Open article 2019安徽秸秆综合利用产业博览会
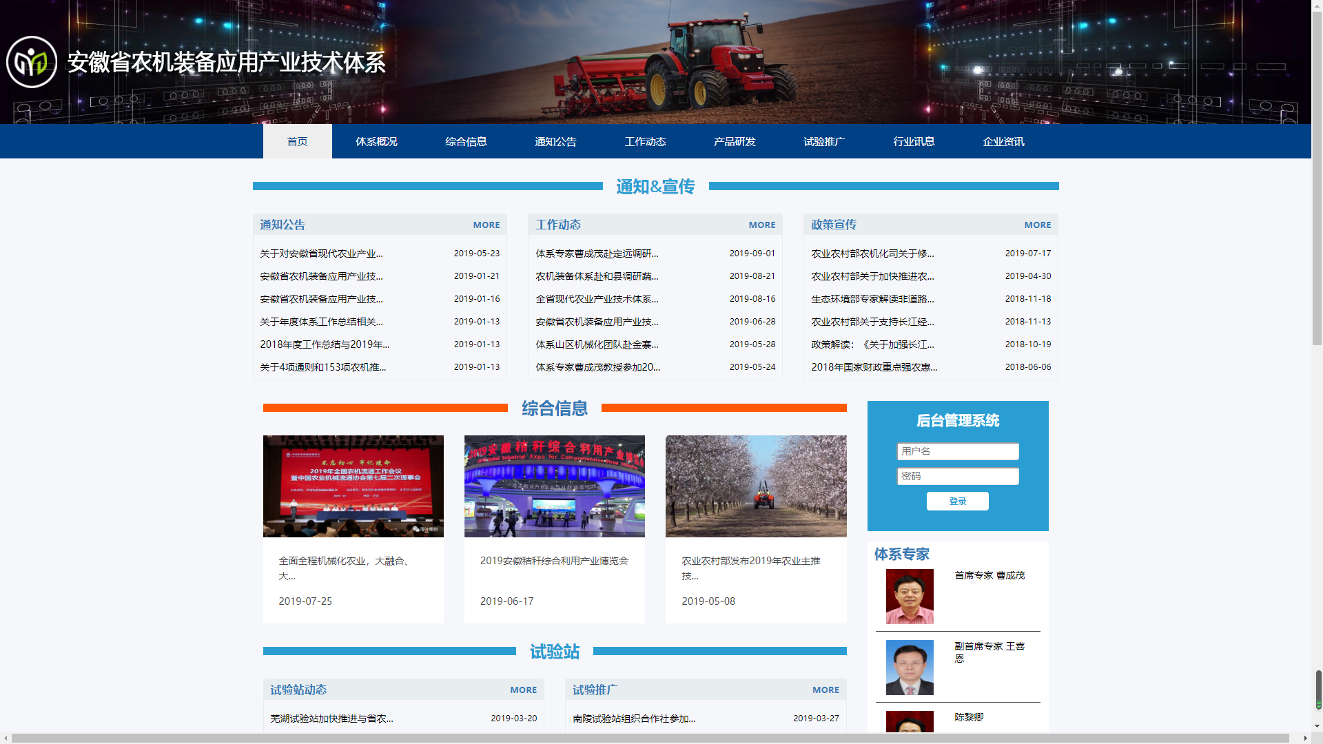This screenshot has height=744, width=1323. click(555, 561)
